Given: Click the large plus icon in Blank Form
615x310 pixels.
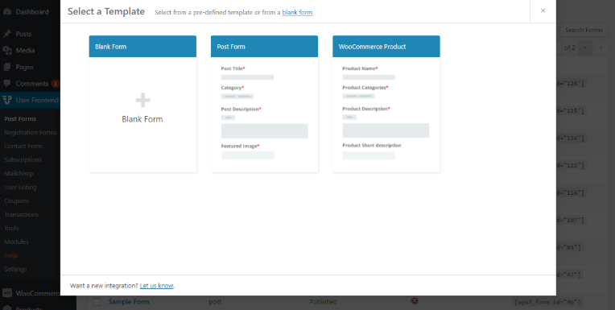Looking at the screenshot, I should coord(142,101).
